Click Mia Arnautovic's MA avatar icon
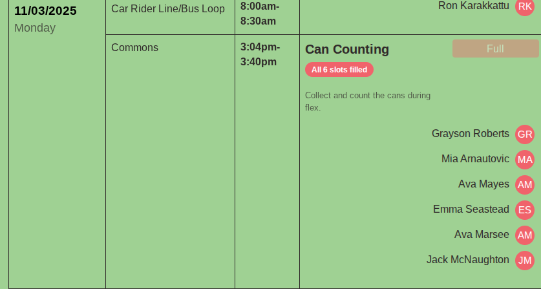Viewport: 541px width, 289px height. pyautogui.click(x=525, y=160)
